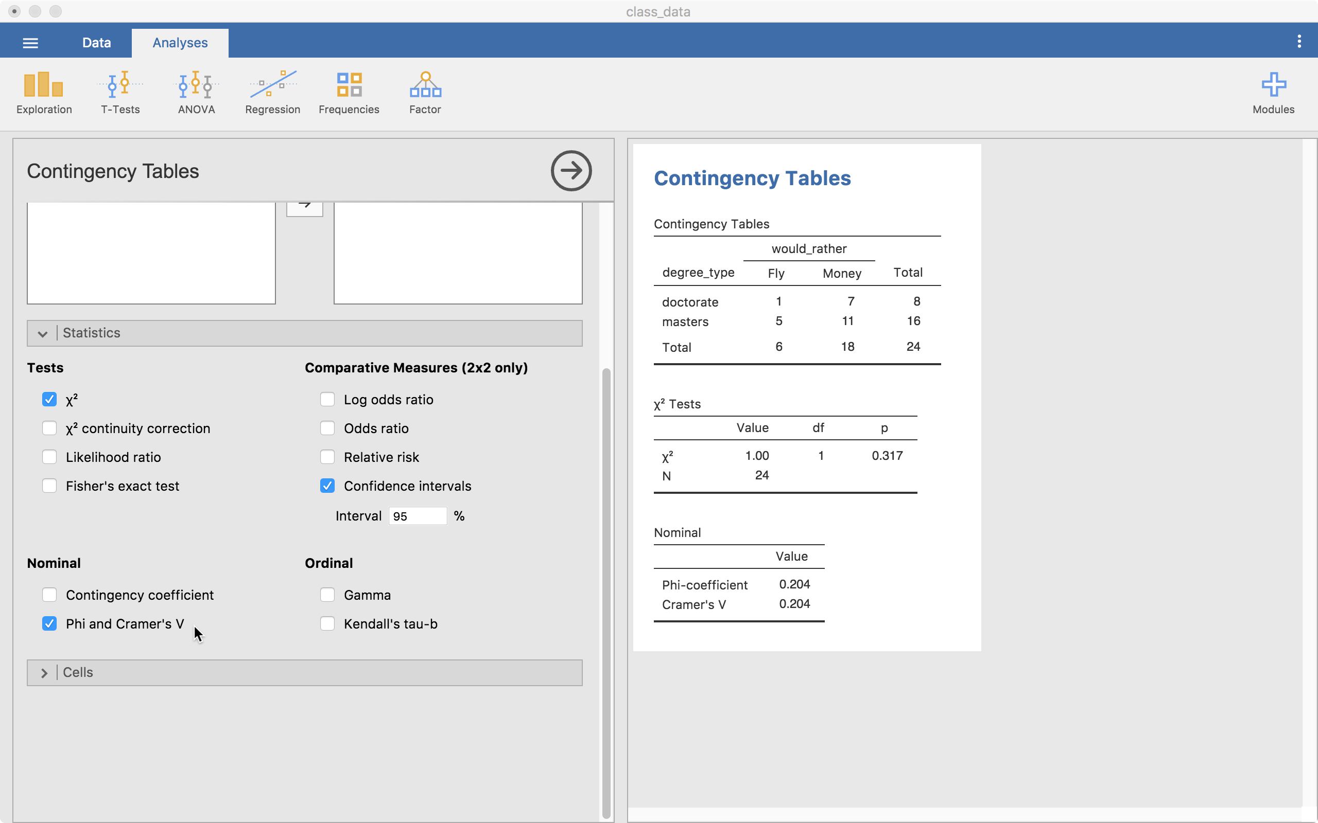Screen dimensions: 1318x823
Task: Click the Comparative Measures (2x2 only) heading
Action: tap(416, 368)
